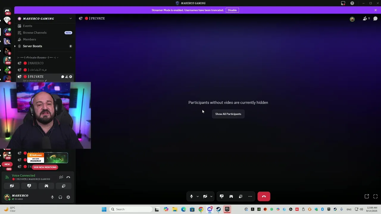Enter full screen call view
Viewport: 381px width, 214px height.
tap(375, 196)
